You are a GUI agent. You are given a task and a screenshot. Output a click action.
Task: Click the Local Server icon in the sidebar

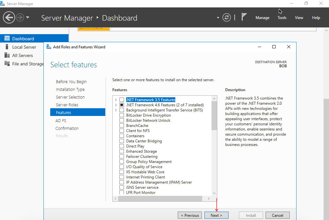(7, 47)
